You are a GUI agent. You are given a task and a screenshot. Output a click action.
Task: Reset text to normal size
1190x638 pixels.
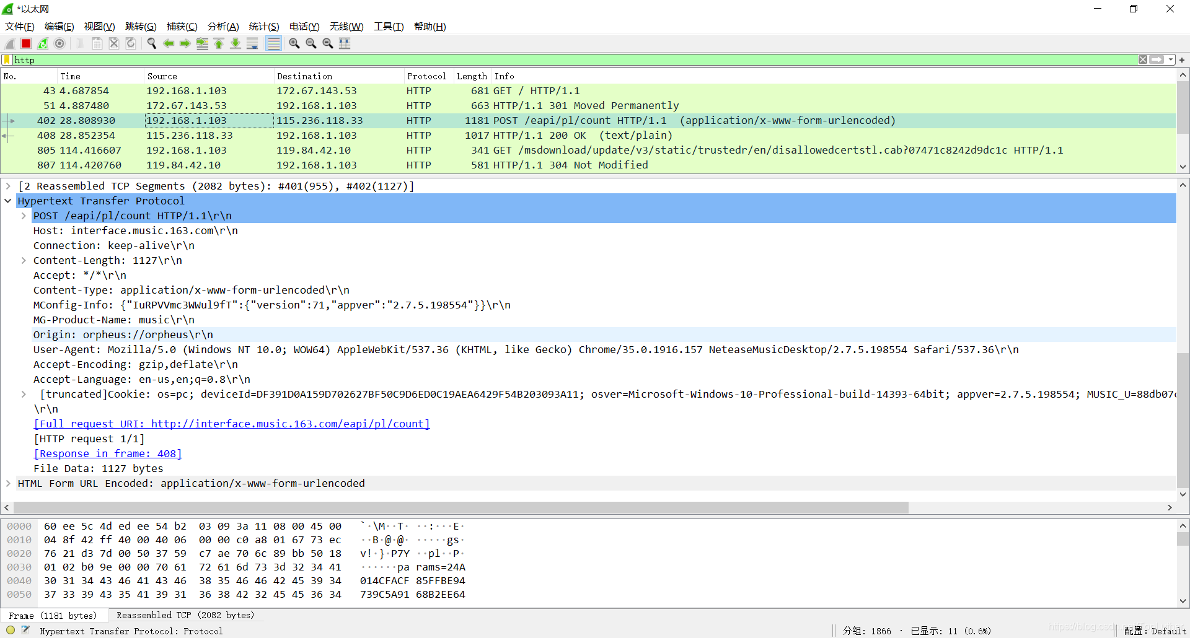click(328, 43)
